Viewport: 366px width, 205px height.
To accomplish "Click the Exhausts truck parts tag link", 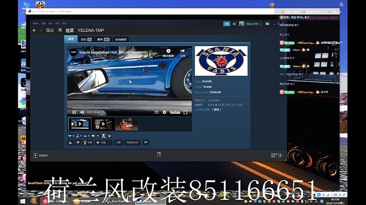I will (x=215, y=92).
